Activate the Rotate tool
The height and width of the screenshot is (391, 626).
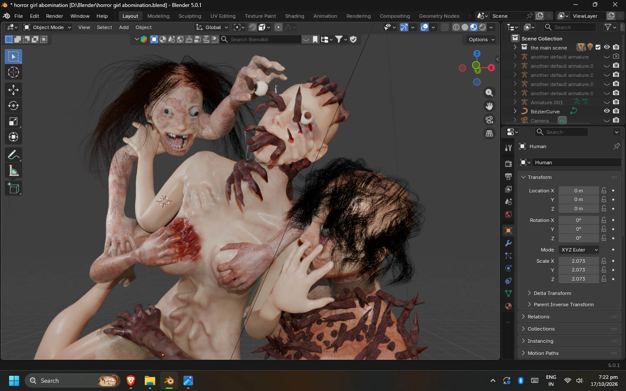pos(13,106)
